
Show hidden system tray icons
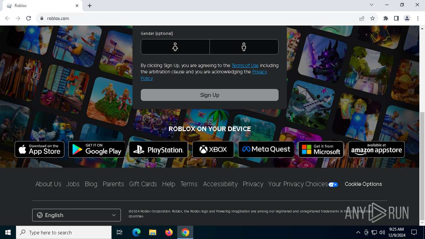pos(358,232)
